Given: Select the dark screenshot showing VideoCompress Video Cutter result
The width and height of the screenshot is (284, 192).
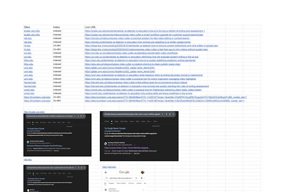Looking at the screenshot, I should tap(139, 136).
